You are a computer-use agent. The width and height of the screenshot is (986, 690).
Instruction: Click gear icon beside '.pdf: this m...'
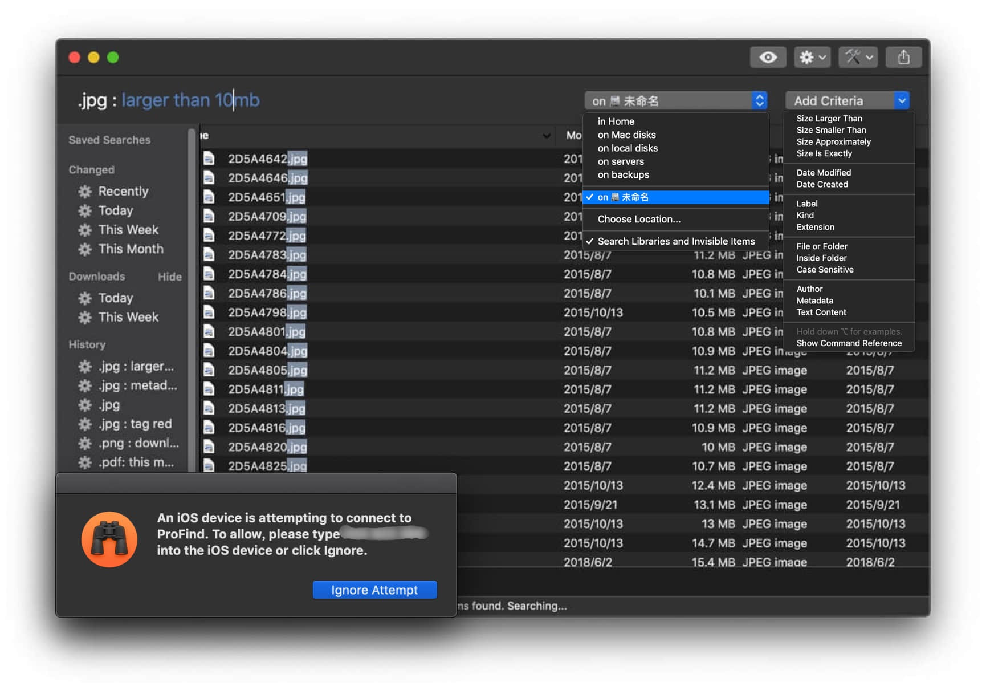pos(85,462)
